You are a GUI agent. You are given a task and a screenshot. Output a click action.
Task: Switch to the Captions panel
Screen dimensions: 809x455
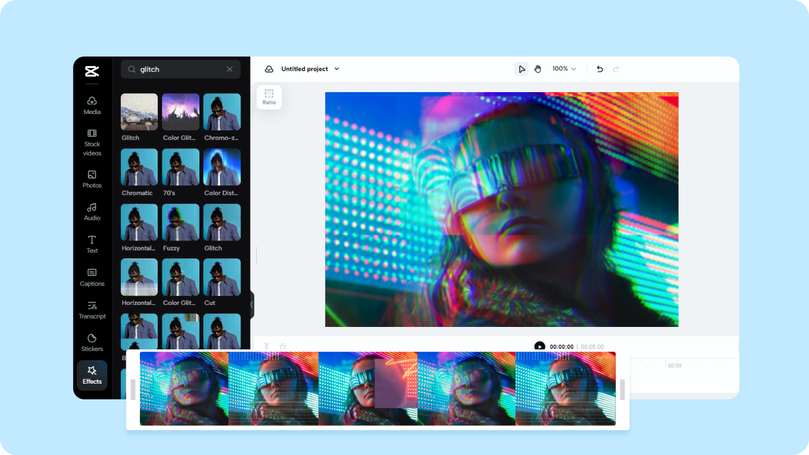coord(92,277)
